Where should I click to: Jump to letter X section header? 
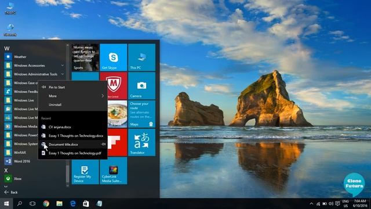6,170
